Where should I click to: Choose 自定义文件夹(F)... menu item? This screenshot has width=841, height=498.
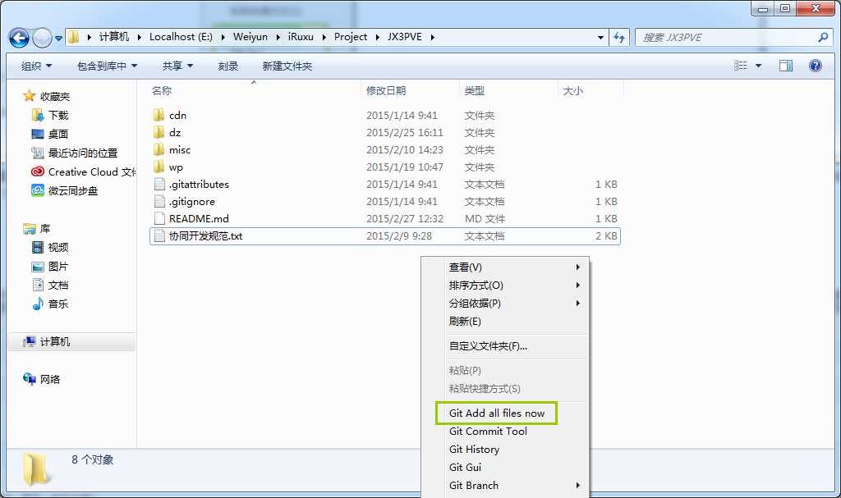pyautogui.click(x=514, y=346)
